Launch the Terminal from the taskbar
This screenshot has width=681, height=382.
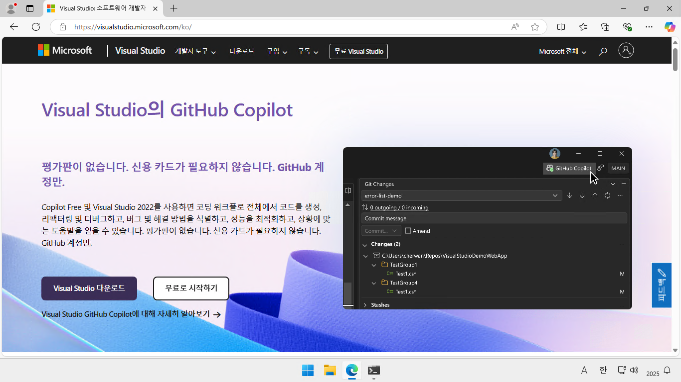373,370
